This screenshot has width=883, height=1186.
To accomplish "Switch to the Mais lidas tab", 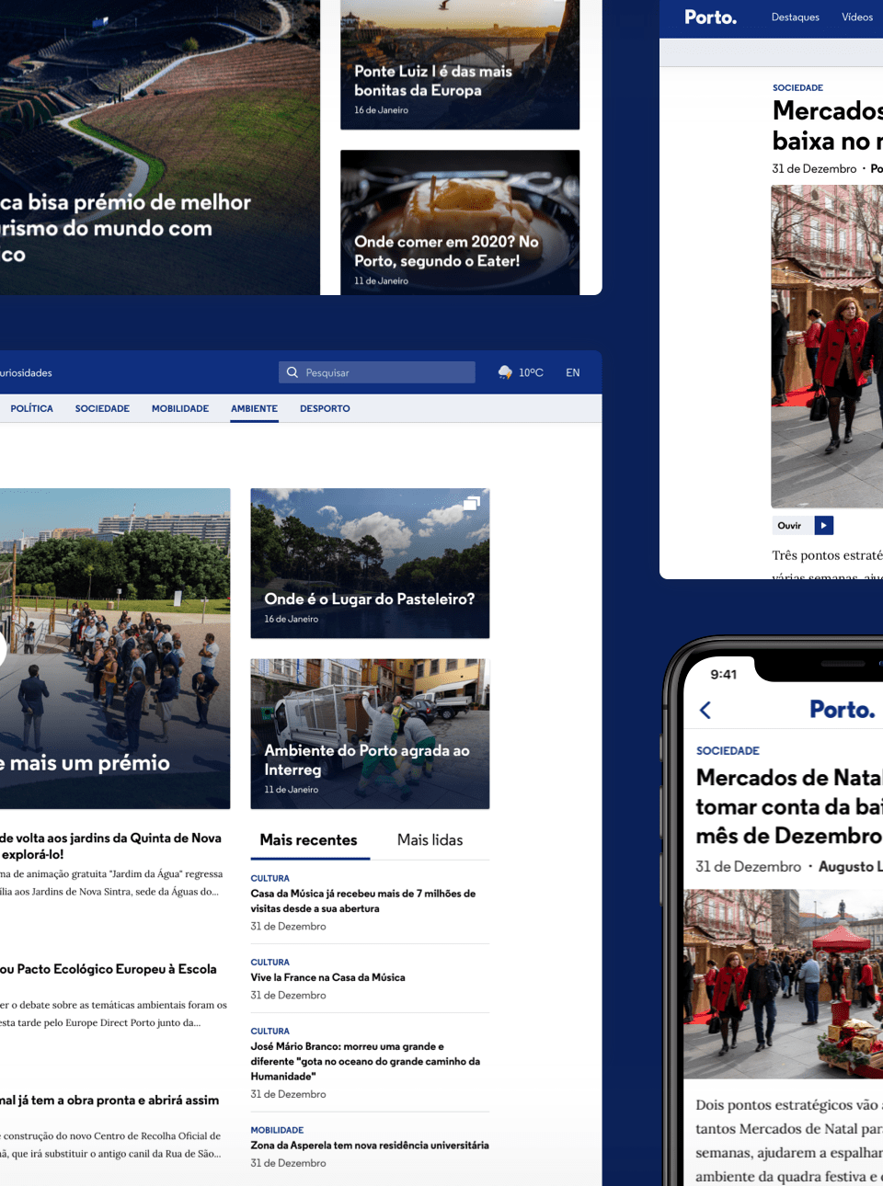I will [430, 839].
